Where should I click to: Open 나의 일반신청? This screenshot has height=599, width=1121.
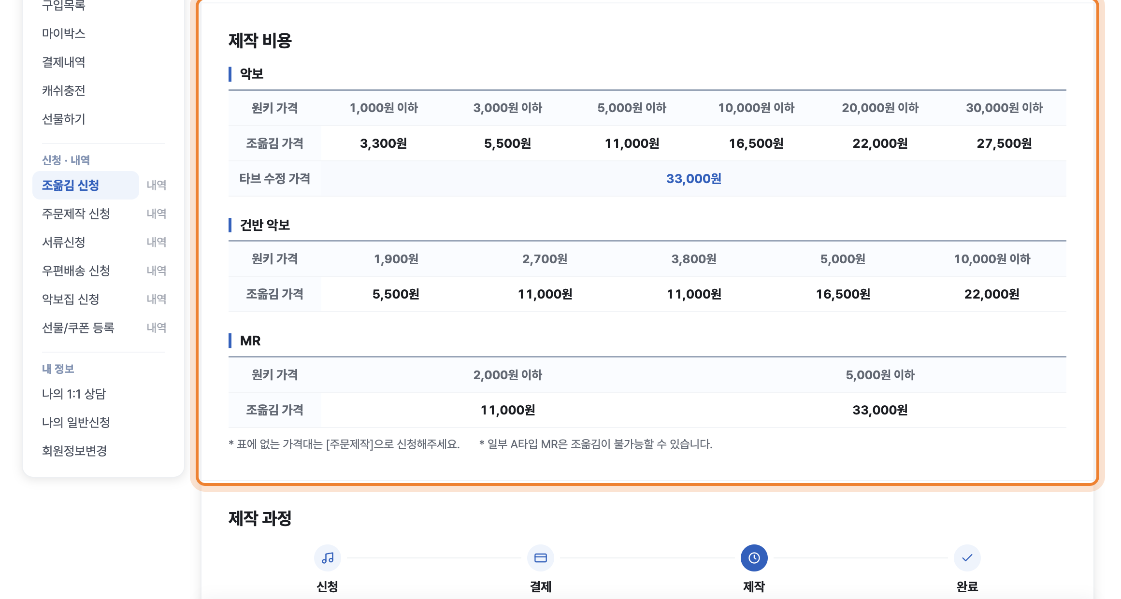(76, 422)
